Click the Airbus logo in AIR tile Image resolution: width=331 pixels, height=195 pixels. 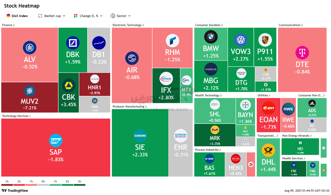pos(132,58)
